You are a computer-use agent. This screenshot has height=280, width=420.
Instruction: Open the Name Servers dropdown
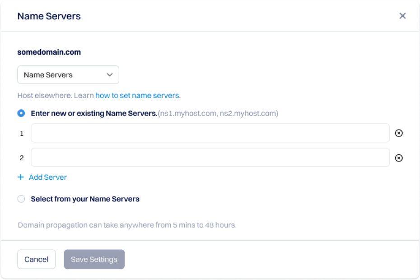(x=68, y=75)
